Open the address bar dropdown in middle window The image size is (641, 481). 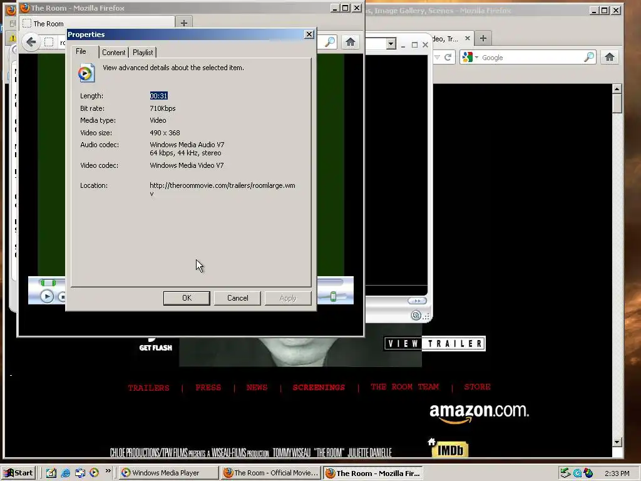391,44
